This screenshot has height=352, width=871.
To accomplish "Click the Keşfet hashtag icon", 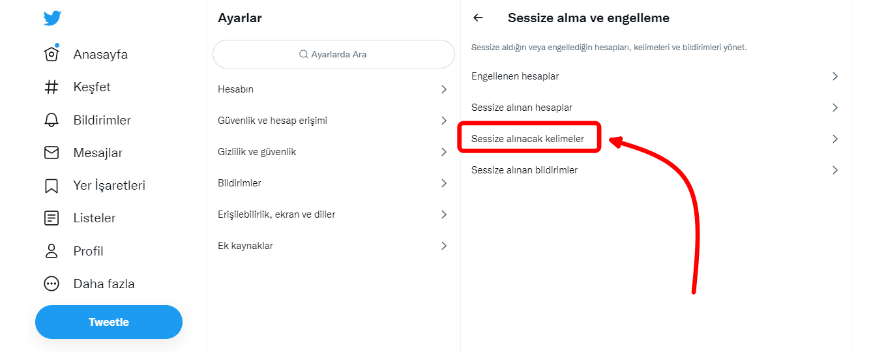I will click(x=52, y=87).
